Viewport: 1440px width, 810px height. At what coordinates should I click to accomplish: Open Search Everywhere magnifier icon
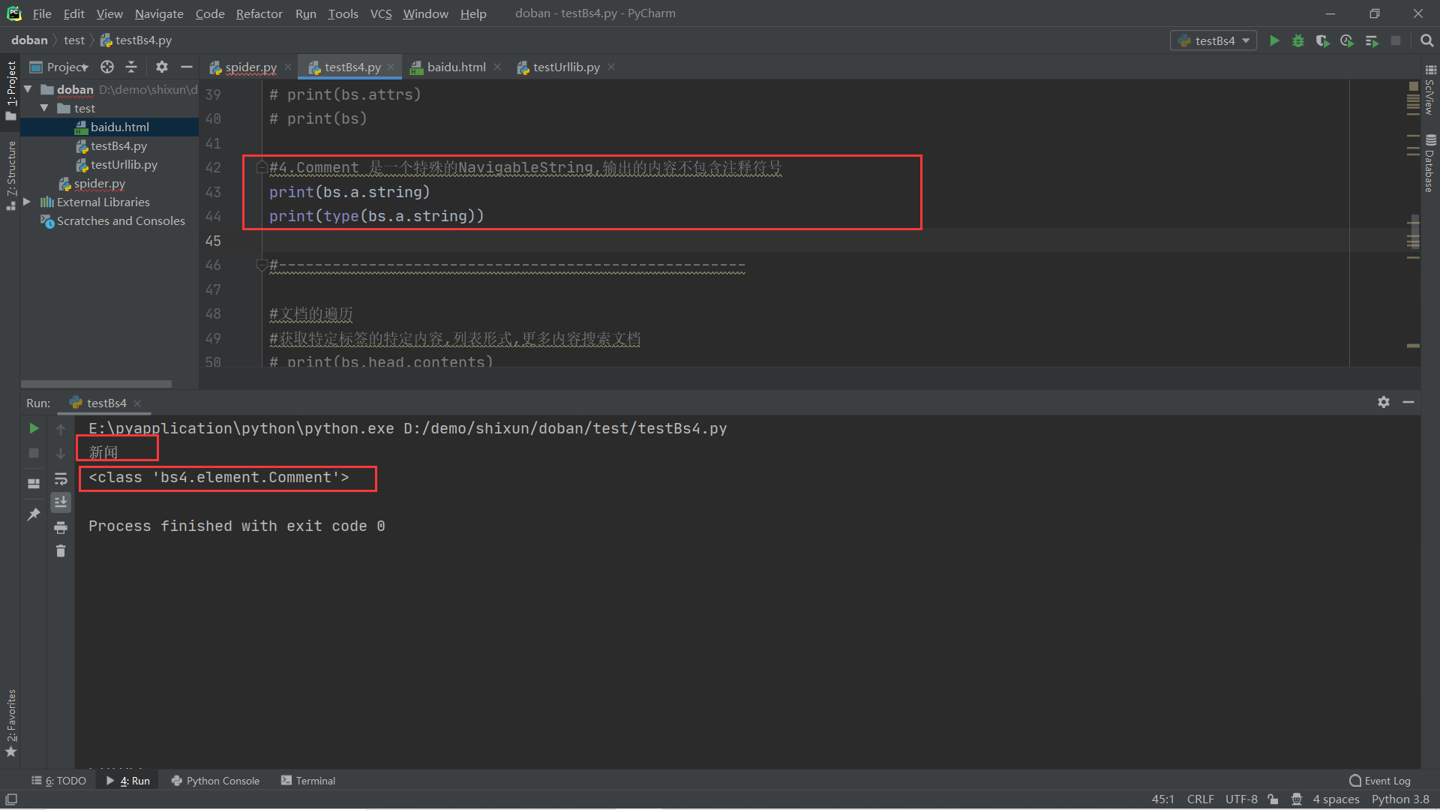pos(1426,40)
